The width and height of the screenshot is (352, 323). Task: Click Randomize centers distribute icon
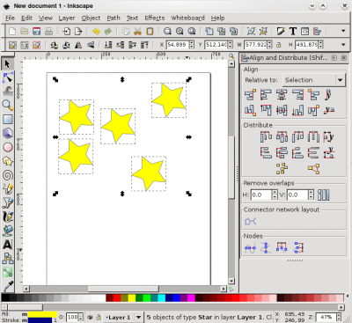point(282,169)
